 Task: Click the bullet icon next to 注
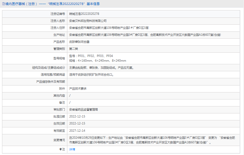tap(61, 149)
